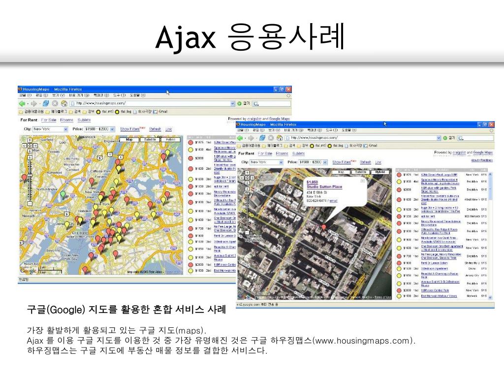Click the Rooms link in the street-map window

tap(67, 120)
